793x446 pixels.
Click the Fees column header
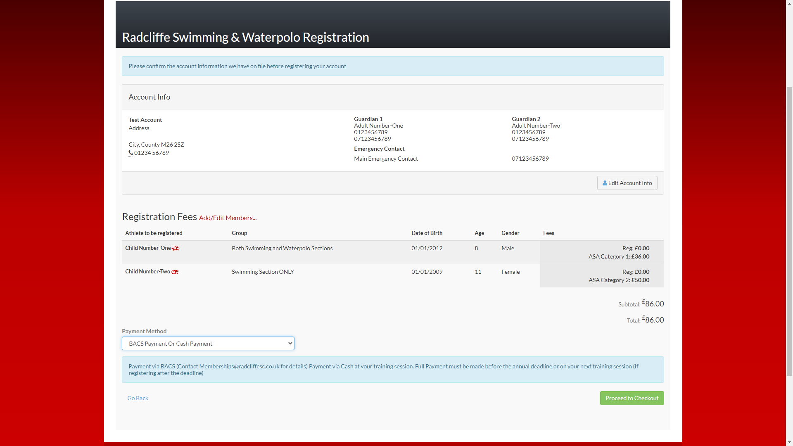pos(548,233)
